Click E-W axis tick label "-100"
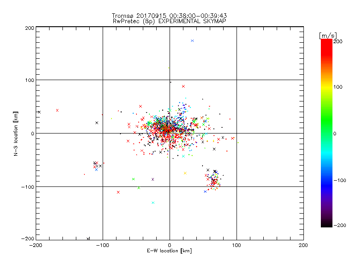The height and width of the screenshot is (267, 357). pyautogui.click(x=103, y=245)
